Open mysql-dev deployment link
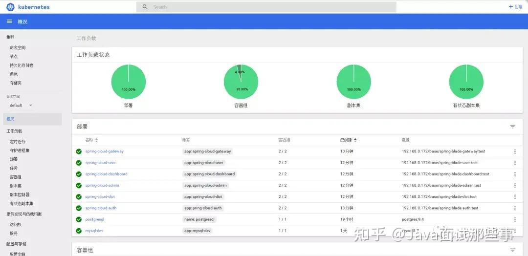528x256 pixels. click(x=94, y=231)
